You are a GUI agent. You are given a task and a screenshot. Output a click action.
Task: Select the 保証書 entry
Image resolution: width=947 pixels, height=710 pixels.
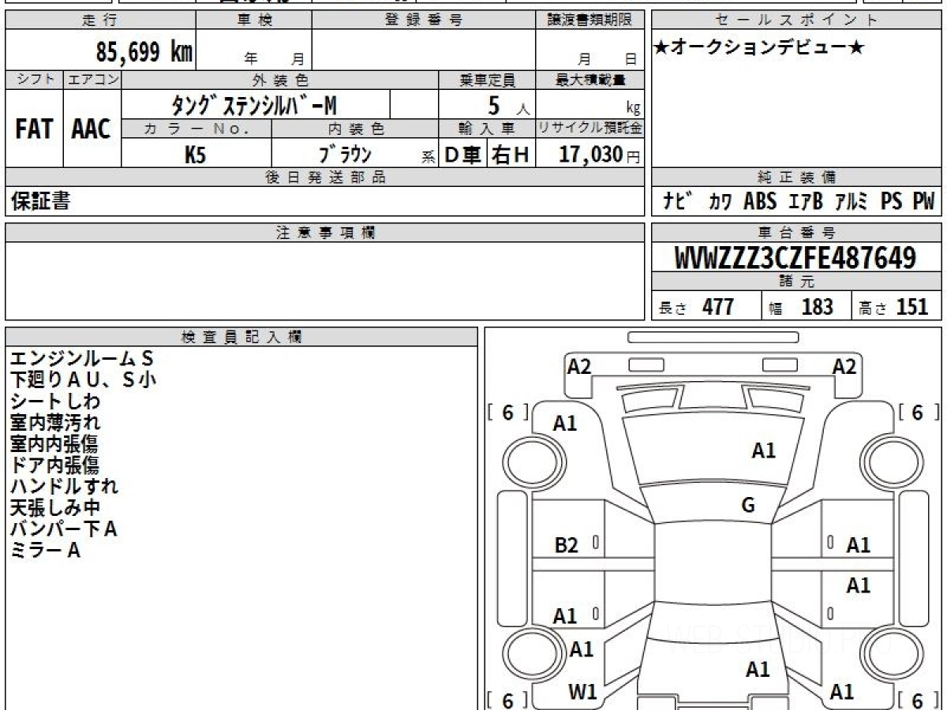pos(39,202)
